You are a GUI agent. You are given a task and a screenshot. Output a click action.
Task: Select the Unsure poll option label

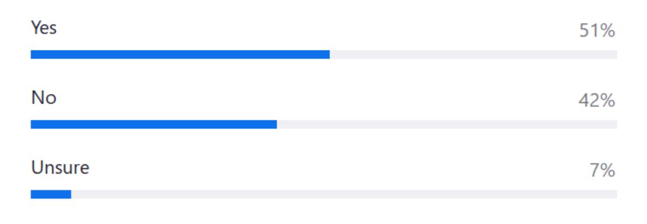point(60,168)
